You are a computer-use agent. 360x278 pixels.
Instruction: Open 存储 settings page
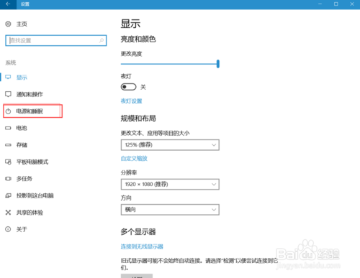pos(22,145)
